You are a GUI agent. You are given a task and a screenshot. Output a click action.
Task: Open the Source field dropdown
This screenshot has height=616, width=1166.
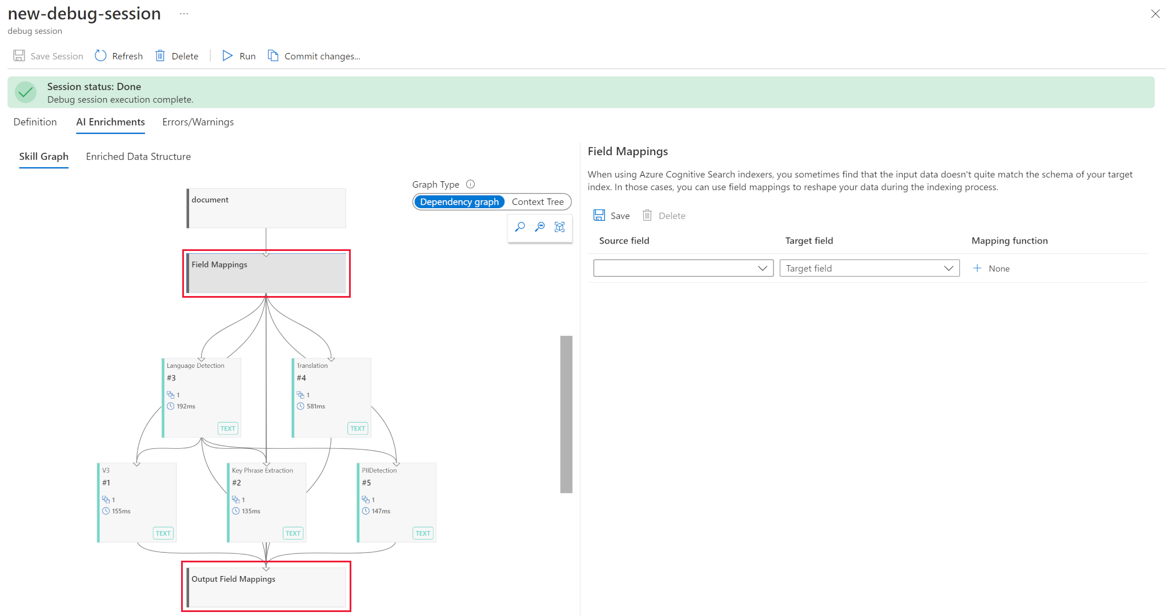click(683, 268)
